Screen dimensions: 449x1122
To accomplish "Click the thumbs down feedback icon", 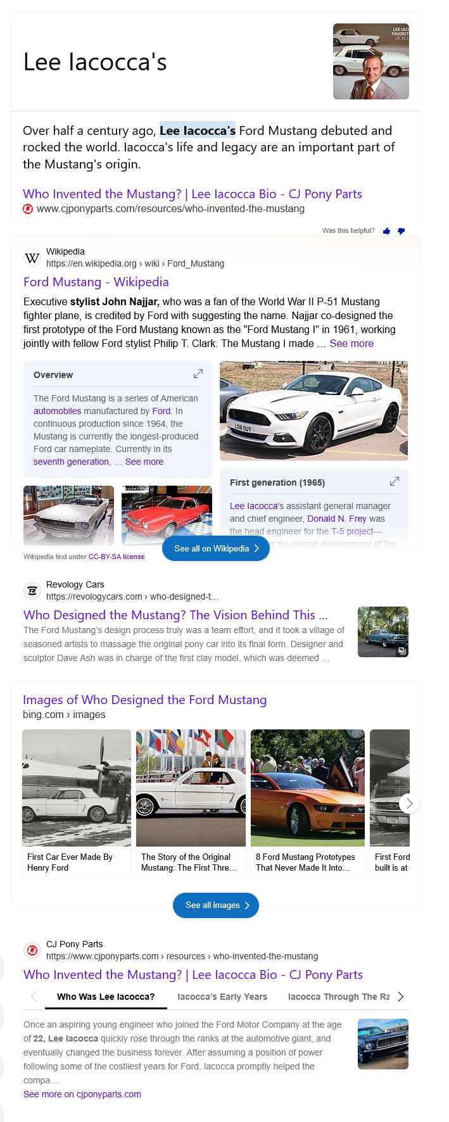I will 401,231.
